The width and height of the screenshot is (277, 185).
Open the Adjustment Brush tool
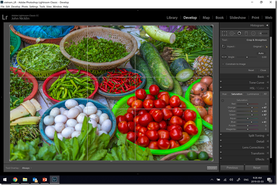[x=262, y=33]
